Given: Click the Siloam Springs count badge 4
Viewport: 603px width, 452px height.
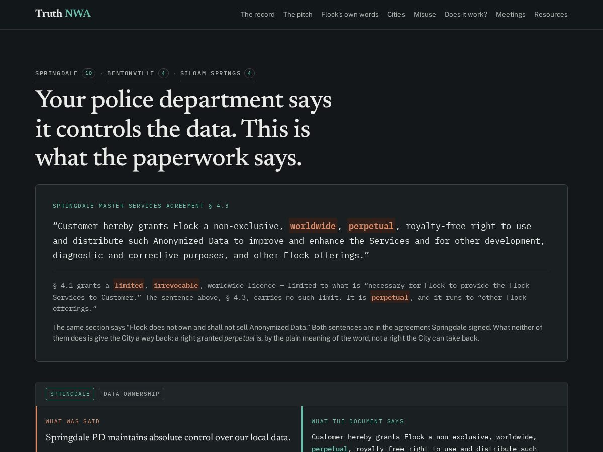Looking at the screenshot, I should pos(249,73).
